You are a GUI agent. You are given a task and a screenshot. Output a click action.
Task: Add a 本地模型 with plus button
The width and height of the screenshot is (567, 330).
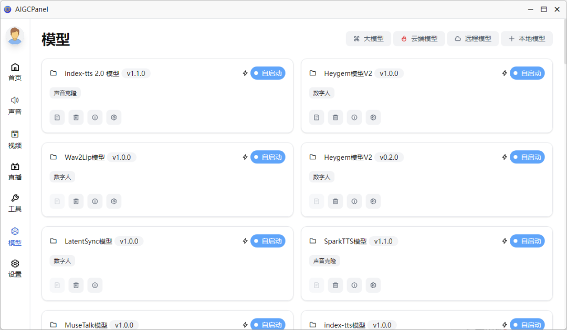[x=527, y=39]
